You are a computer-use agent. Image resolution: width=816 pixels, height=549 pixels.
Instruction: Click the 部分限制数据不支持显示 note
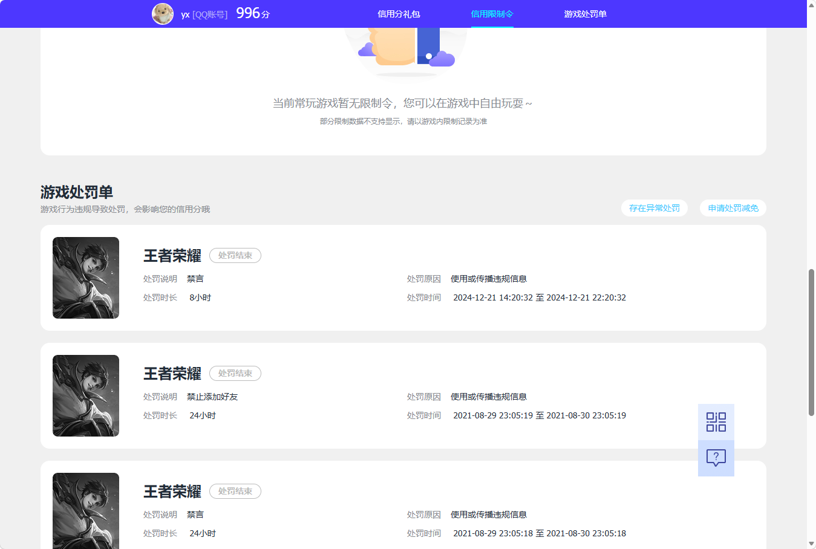coord(403,122)
